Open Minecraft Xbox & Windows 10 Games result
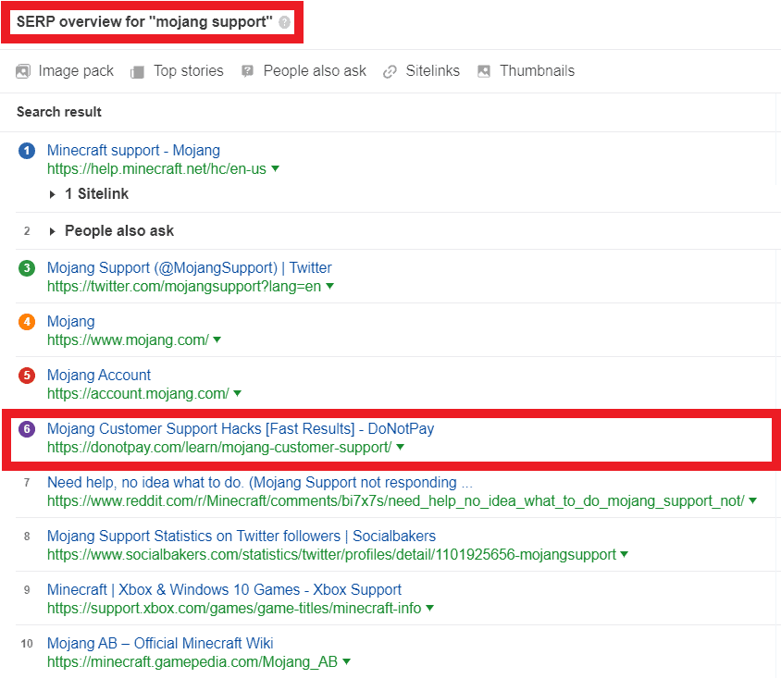 (224, 589)
